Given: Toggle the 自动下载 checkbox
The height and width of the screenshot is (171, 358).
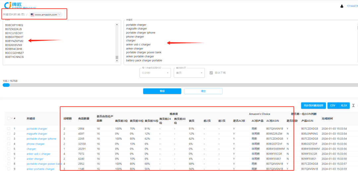Looking at the screenshot, I should coord(211,73).
